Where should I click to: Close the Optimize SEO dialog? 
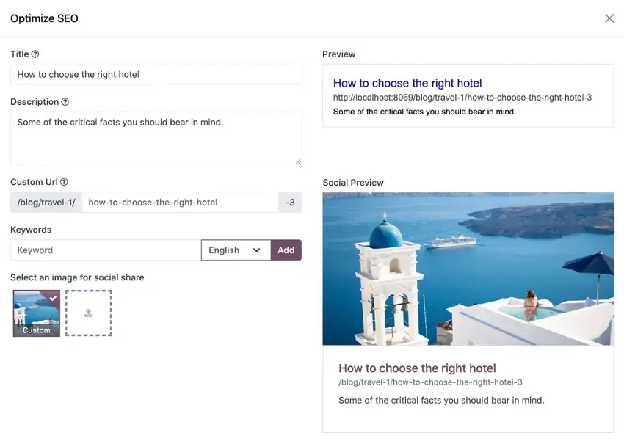pos(609,18)
